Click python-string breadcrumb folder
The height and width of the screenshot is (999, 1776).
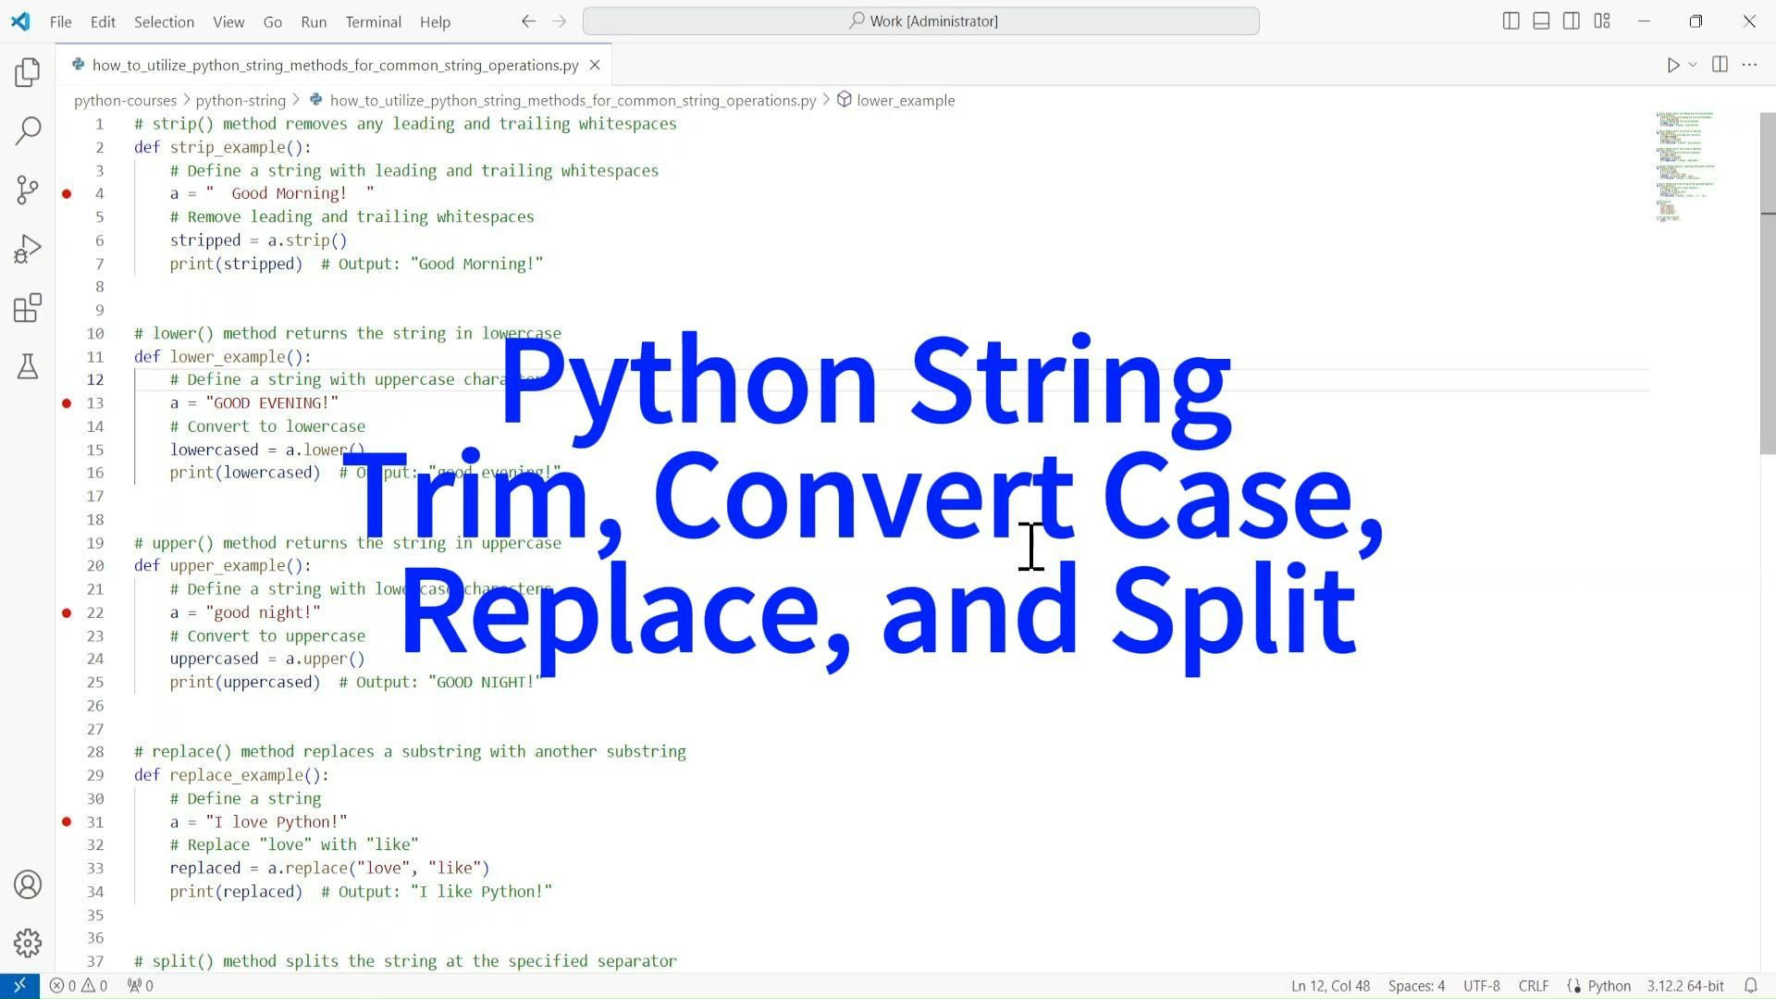pos(240,101)
